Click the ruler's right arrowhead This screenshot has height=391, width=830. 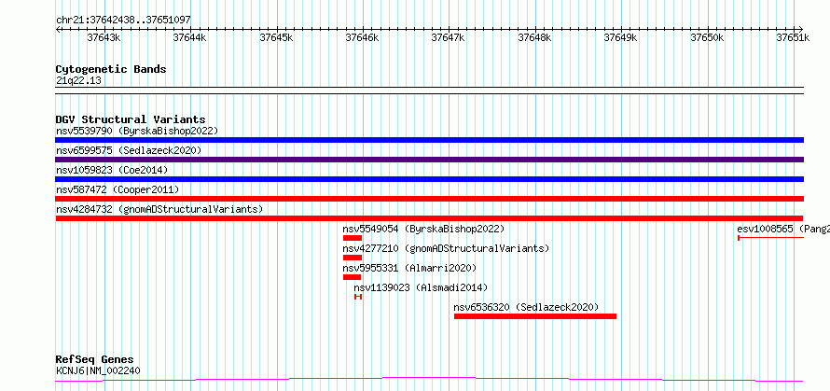[x=801, y=29]
